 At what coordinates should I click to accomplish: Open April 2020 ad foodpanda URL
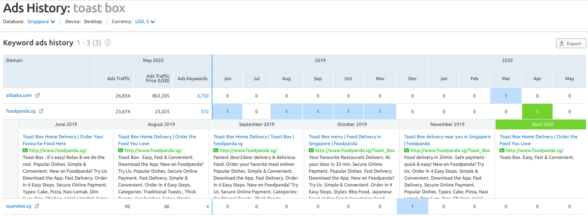click(534, 151)
